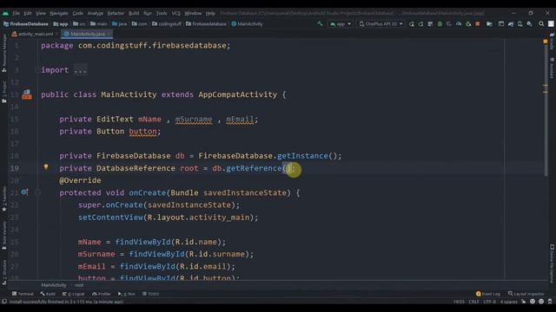Image resolution: width=556 pixels, height=312 pixels.
Task: Open the Navigate menu
Action: point(59,13)
